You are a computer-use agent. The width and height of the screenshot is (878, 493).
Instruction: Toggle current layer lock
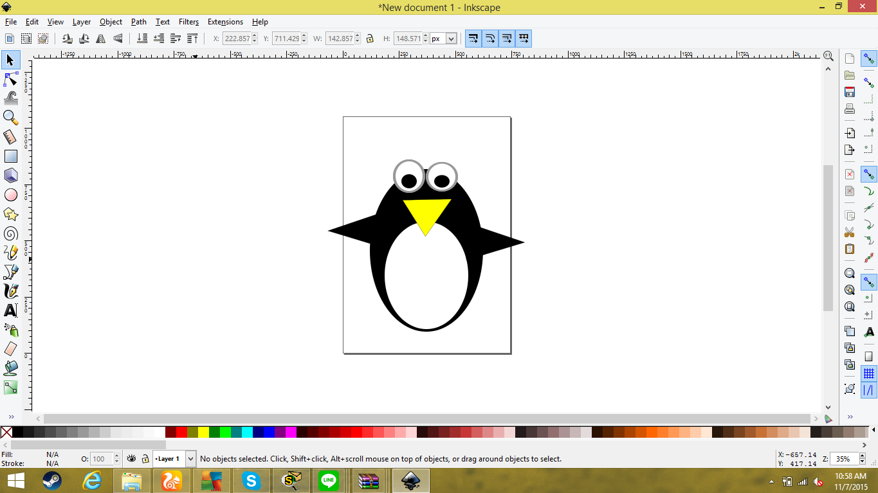pos(145,459)
